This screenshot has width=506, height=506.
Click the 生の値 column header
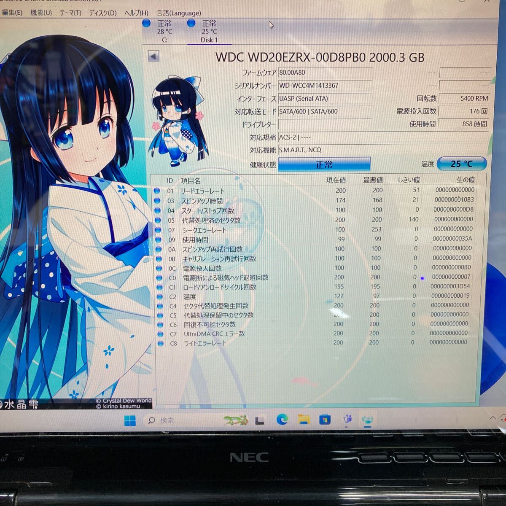tap(465, 180)
